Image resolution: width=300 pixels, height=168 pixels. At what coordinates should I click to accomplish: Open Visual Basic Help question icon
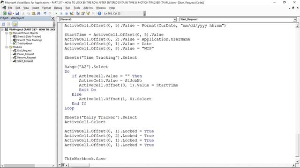tap(99, 14)
